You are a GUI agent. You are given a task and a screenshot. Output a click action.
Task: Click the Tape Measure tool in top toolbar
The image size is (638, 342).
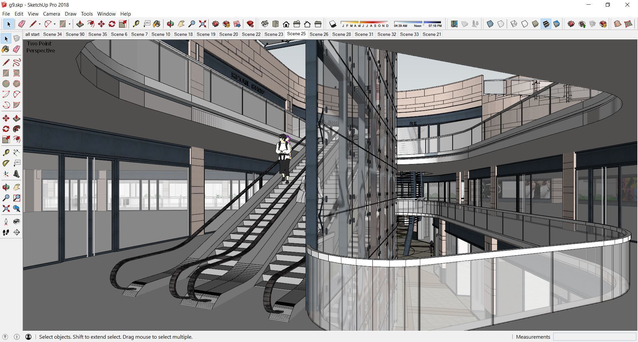click(136, 24)
